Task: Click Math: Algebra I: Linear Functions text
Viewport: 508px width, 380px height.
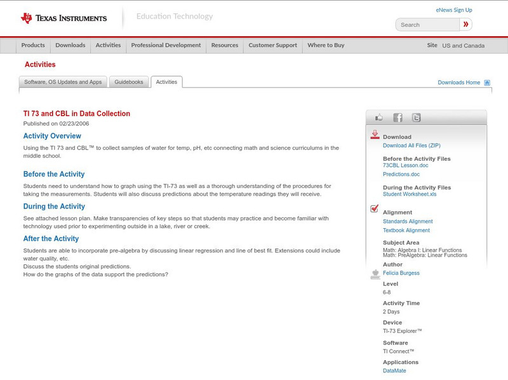Action: pos(422,250)
